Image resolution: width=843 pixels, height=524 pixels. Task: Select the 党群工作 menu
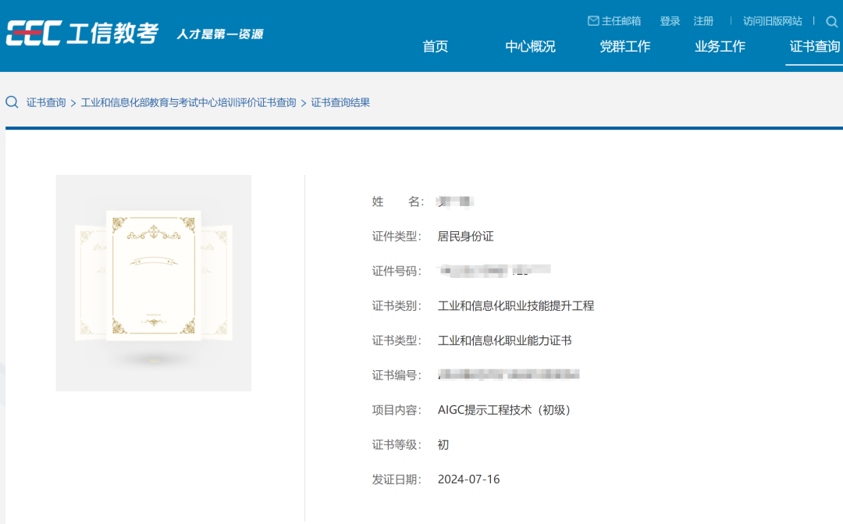[x=624, y=47]
